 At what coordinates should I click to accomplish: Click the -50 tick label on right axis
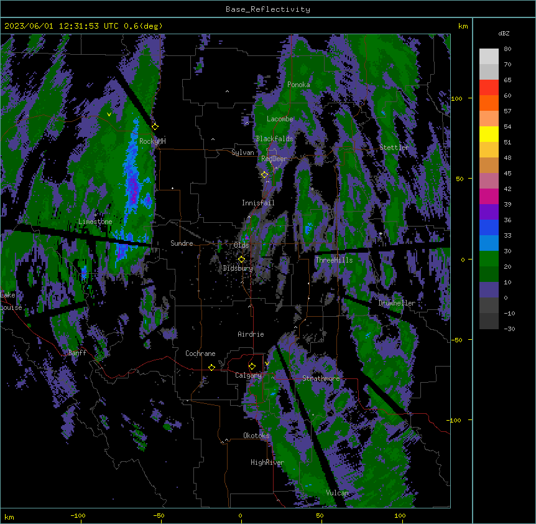(456, 340)
